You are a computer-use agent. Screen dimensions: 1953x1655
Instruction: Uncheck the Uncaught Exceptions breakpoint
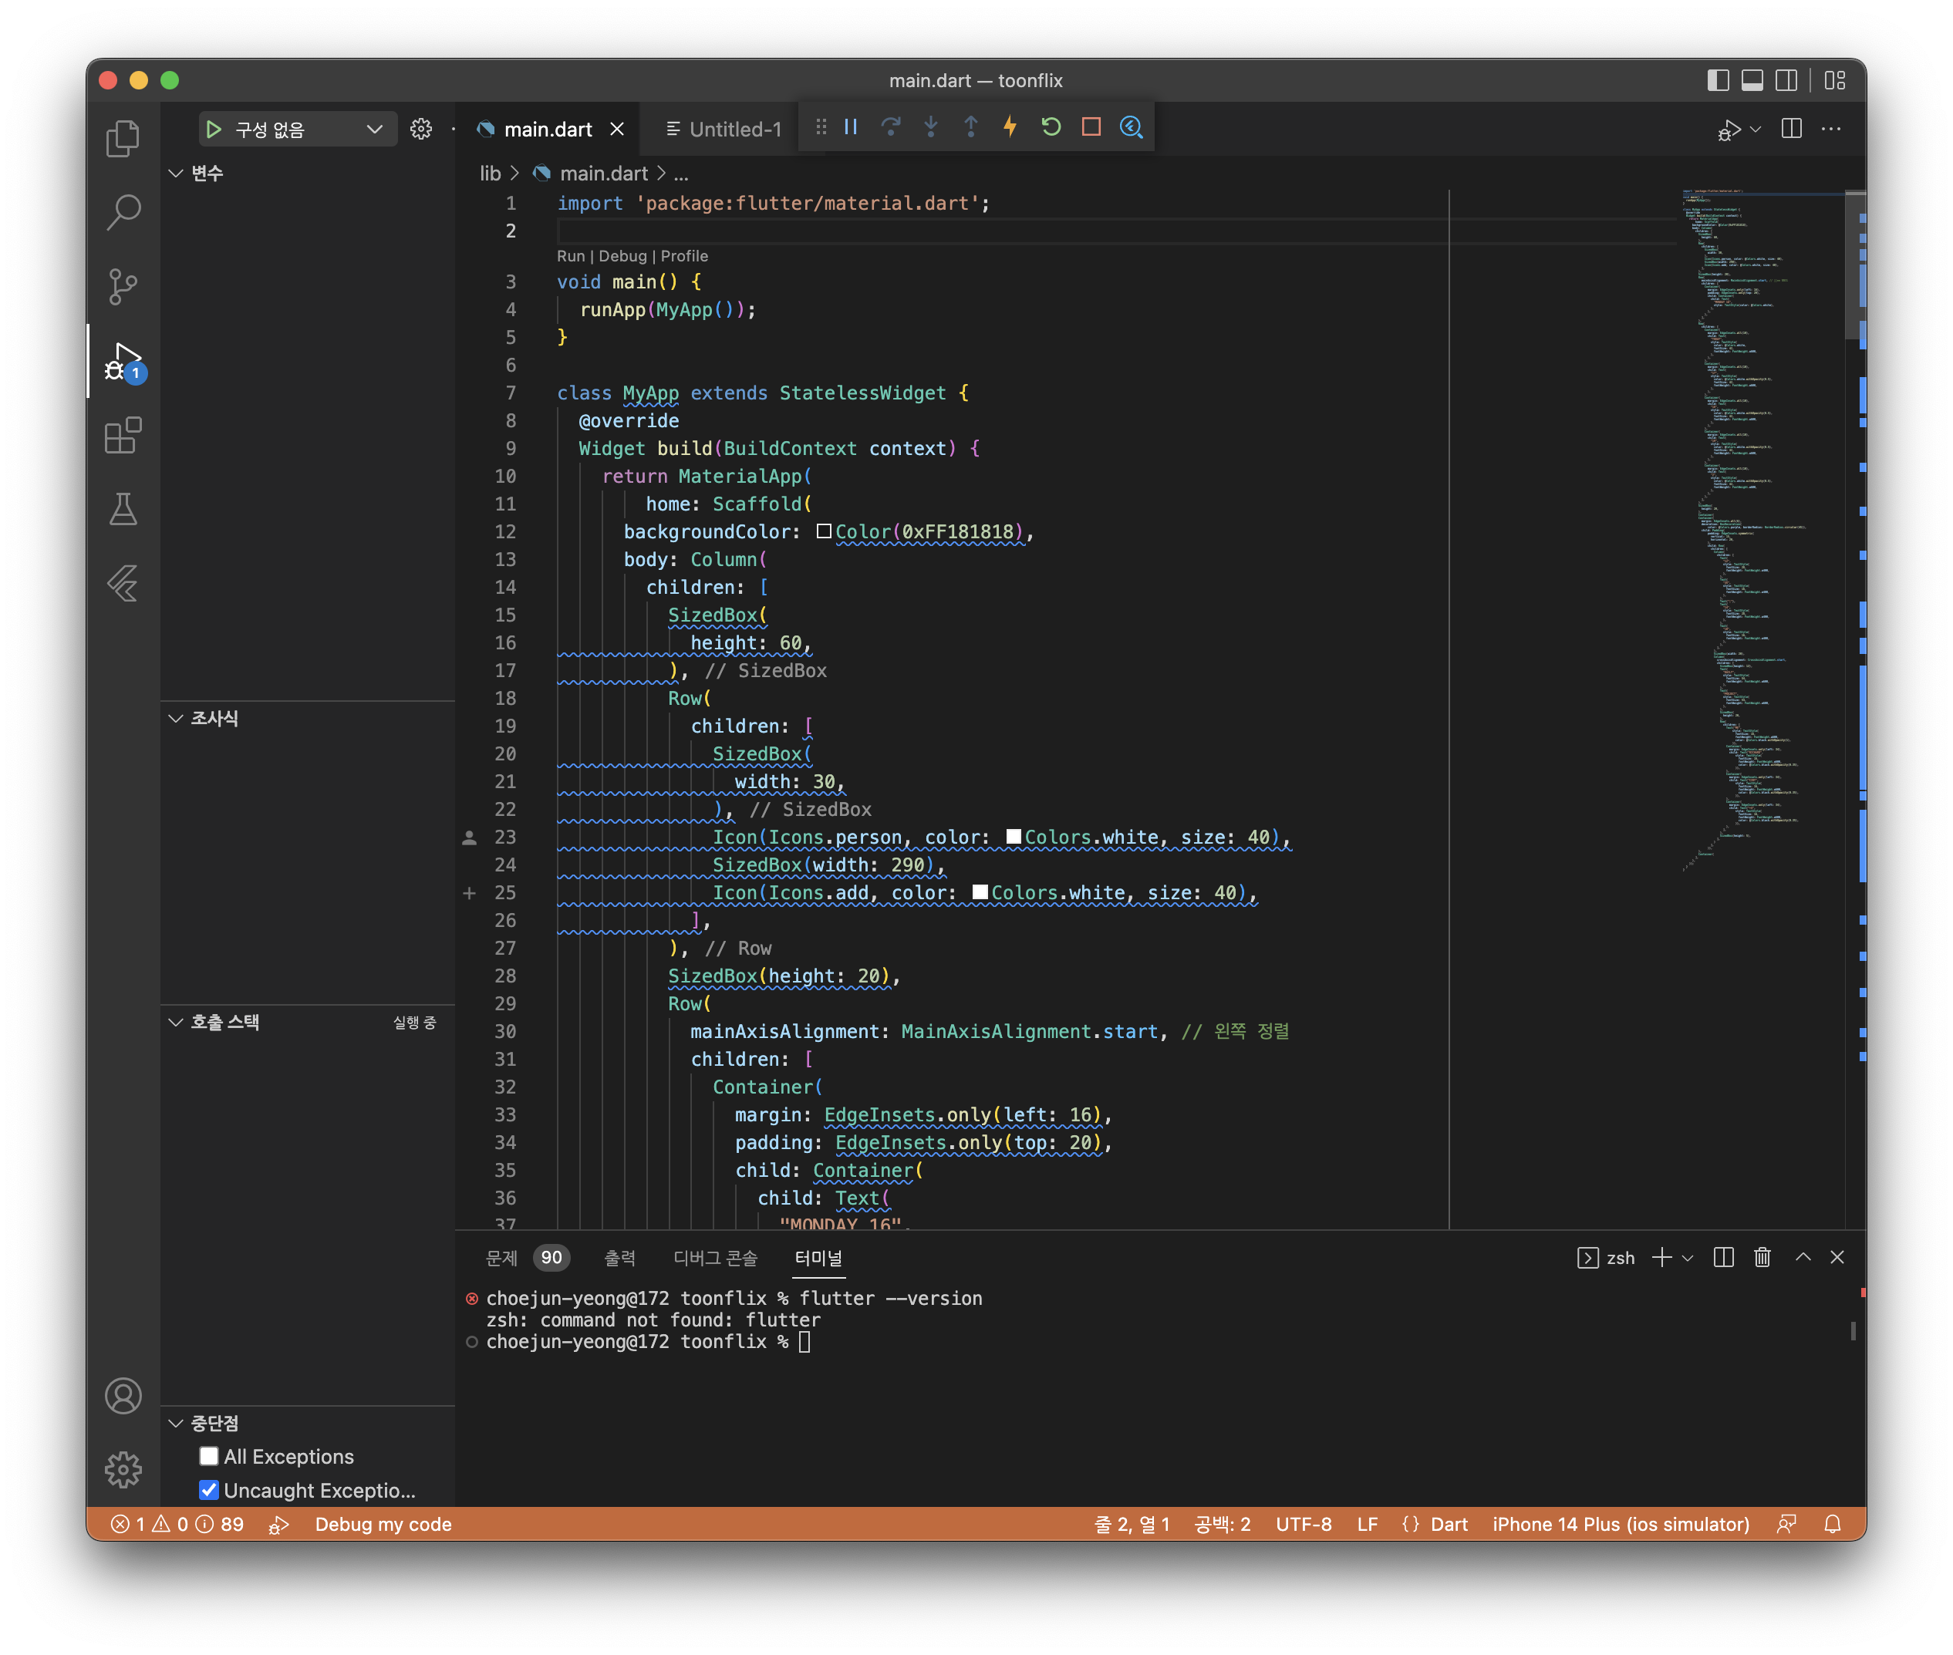tap(209, 1490)
